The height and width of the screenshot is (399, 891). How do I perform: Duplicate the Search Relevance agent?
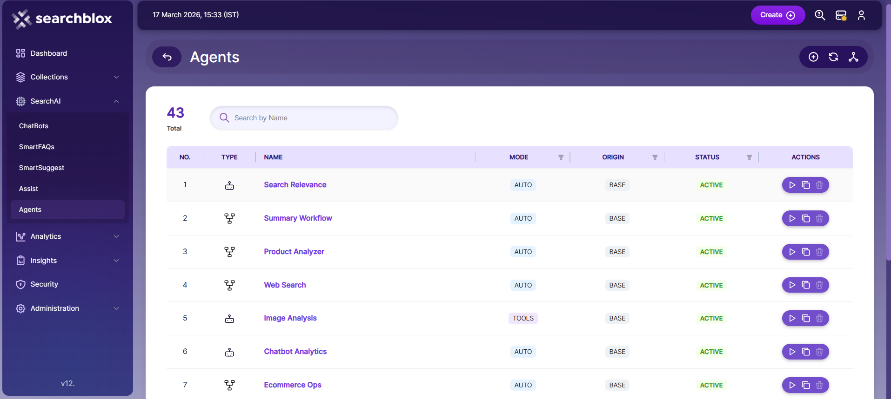(806, 185)
